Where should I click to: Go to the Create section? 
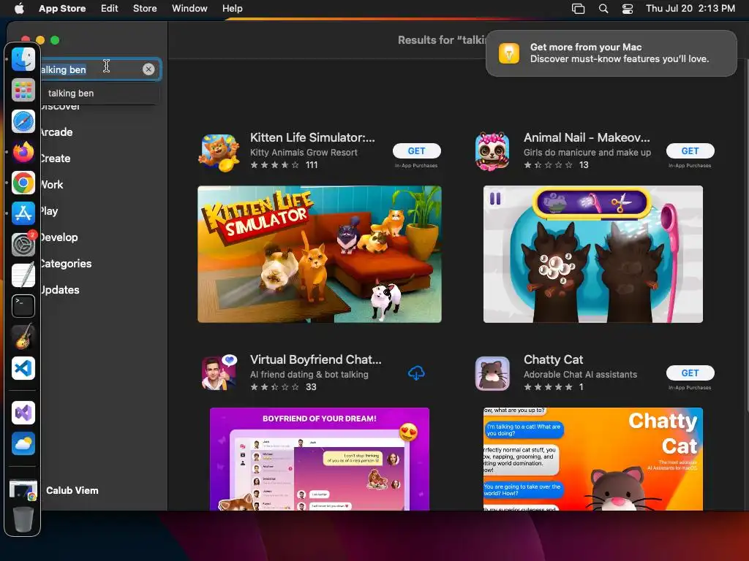point(55,159)
